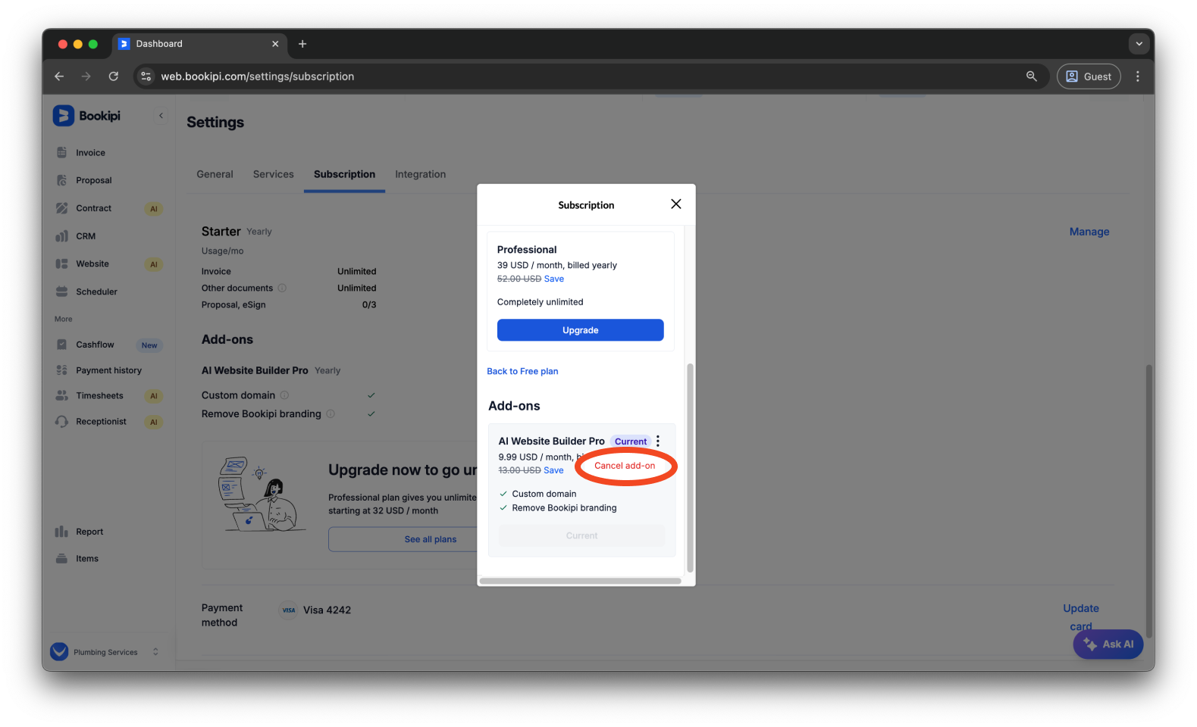Click the See all plans button

[x=431, y=539]
